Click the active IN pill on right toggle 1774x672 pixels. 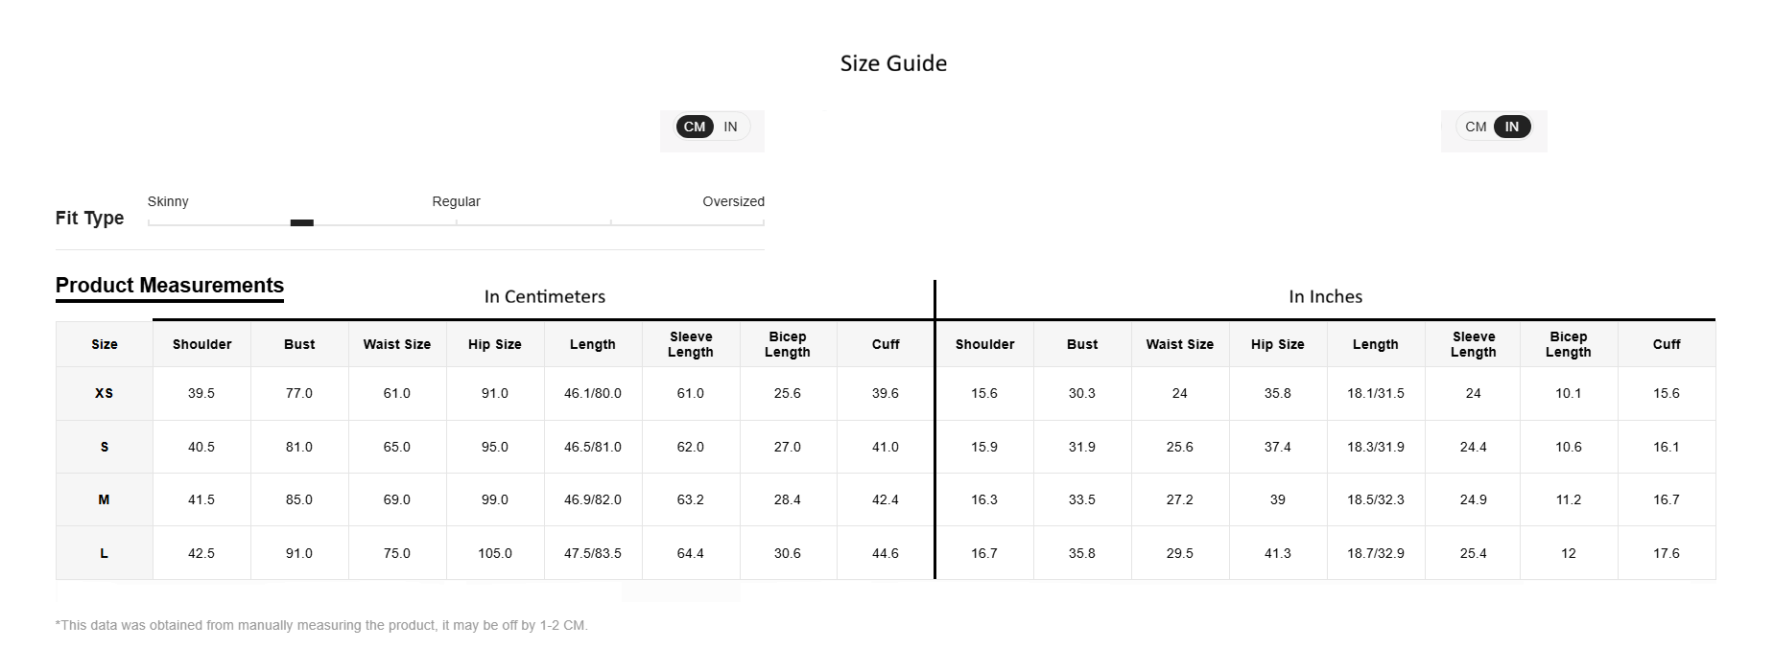pyautogui.click(x=1512, y=127)
